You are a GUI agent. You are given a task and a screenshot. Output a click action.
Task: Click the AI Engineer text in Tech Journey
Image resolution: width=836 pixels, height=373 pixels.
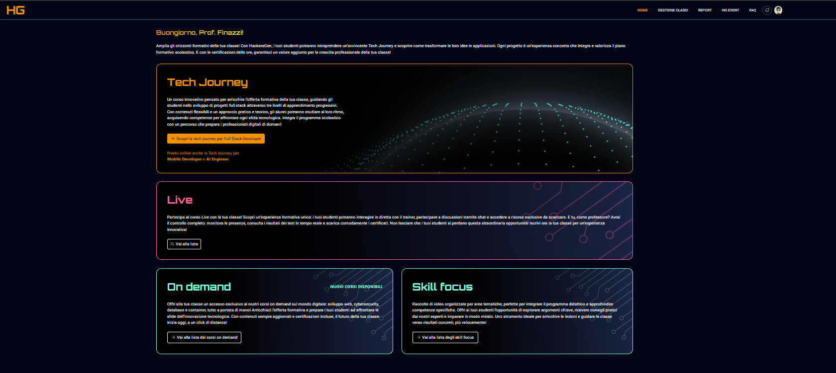[217, 159]
